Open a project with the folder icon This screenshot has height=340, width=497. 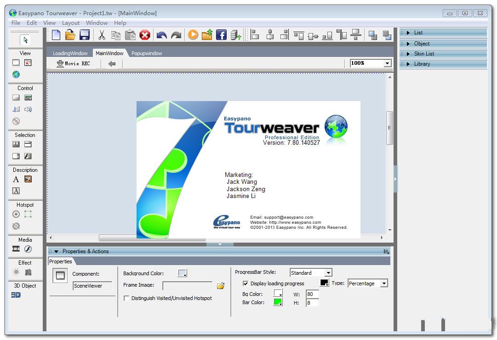click(x=70, y=35)
